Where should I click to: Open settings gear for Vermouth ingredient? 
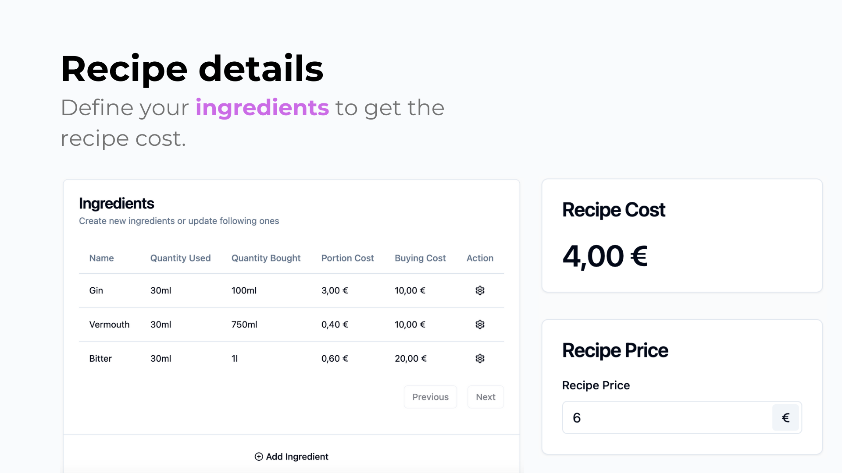pos(480,325)
